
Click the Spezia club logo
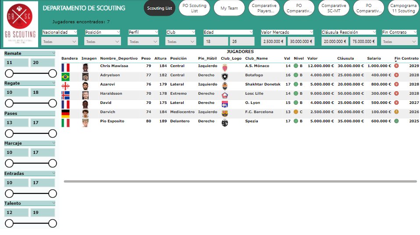click(x=225, y=123)
